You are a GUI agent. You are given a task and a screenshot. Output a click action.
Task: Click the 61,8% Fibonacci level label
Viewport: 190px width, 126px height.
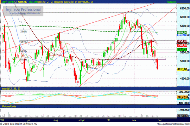pyautogui.click(x=23, y=59)
